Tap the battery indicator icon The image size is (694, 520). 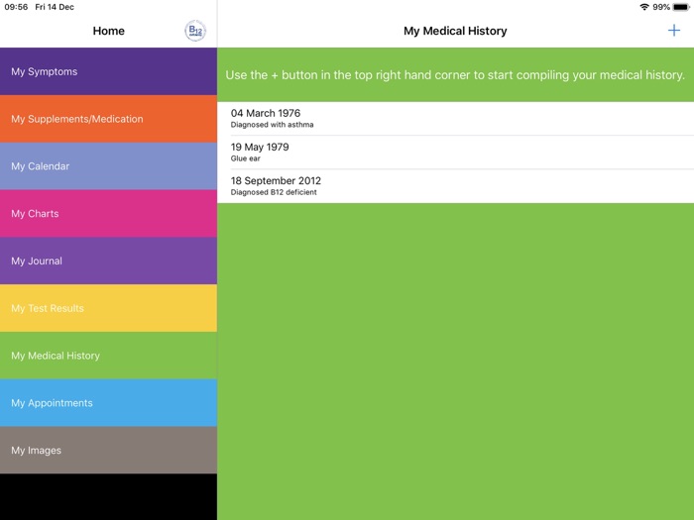(x=681, y=7)
